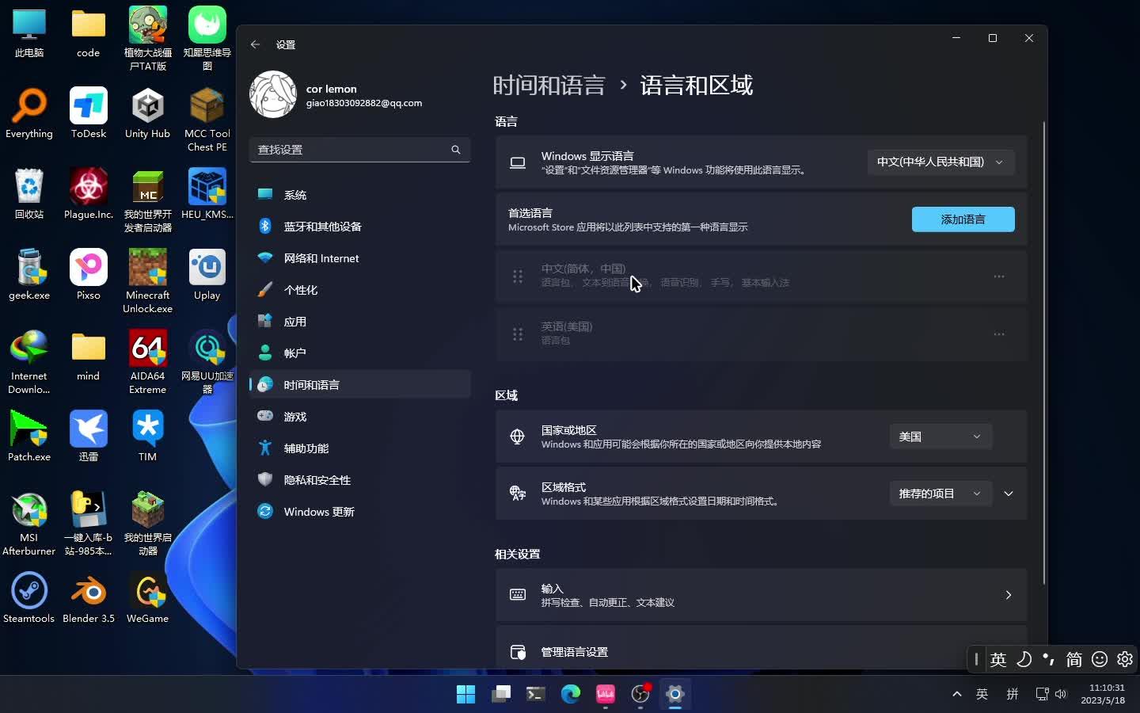Launch bilibili from the taskbar
Viewport: 1140px width, 713px height.
tap(605, 694)
